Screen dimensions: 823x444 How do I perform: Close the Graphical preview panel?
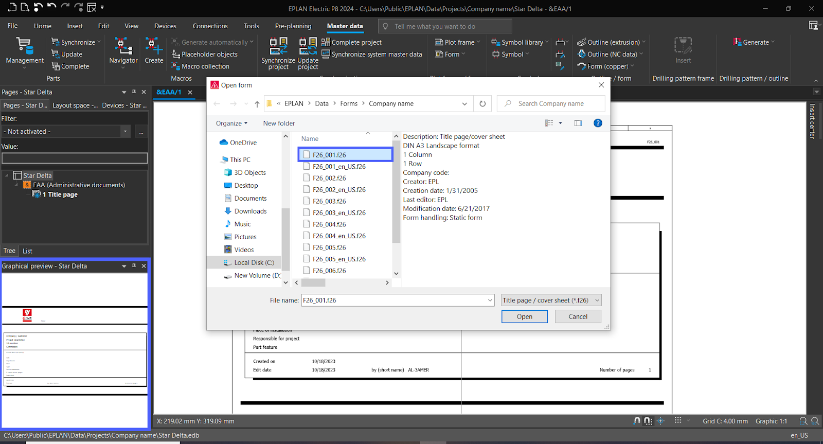click(x=144, y=266)
